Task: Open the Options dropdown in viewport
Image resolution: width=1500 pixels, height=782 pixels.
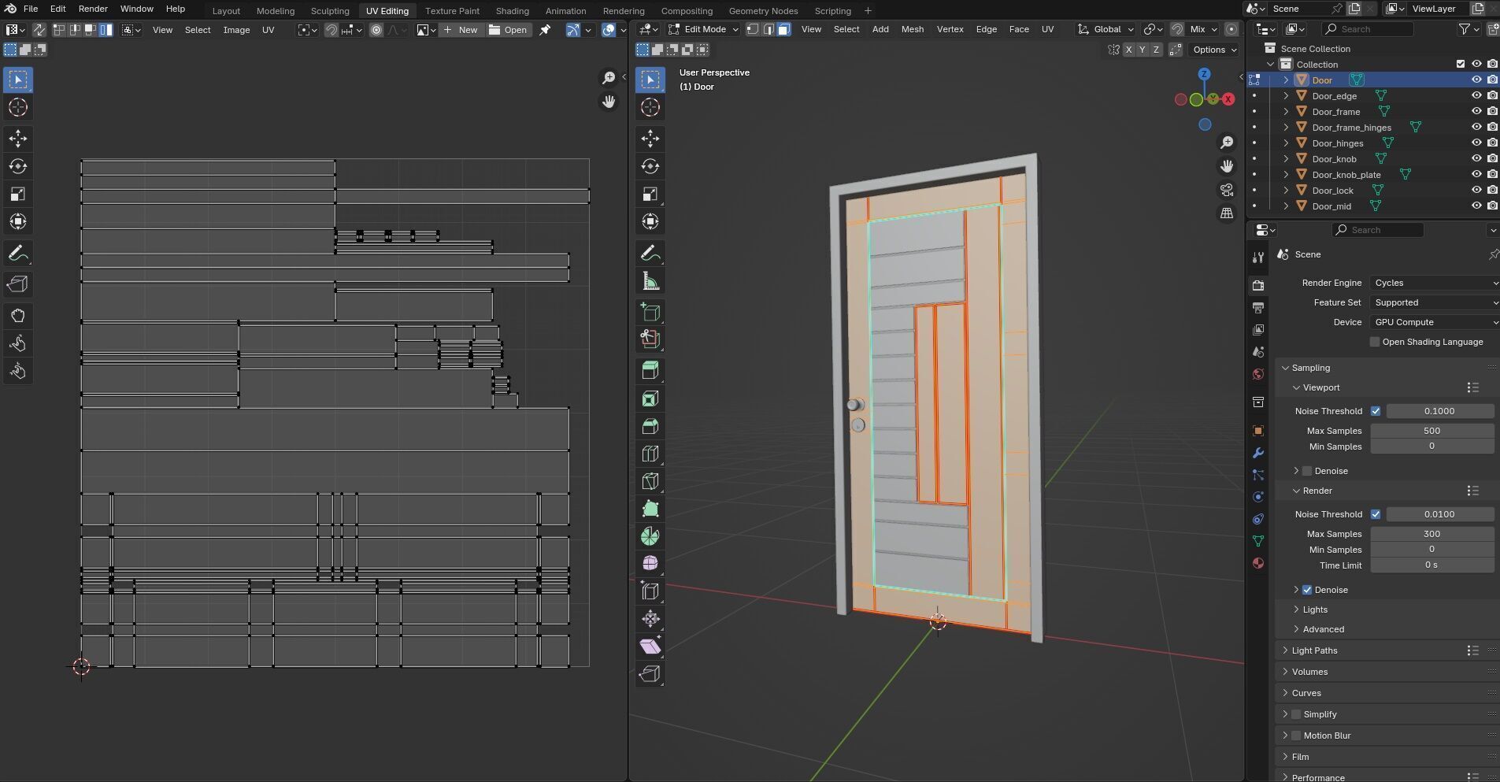Action: click(x=1214, y=50)
